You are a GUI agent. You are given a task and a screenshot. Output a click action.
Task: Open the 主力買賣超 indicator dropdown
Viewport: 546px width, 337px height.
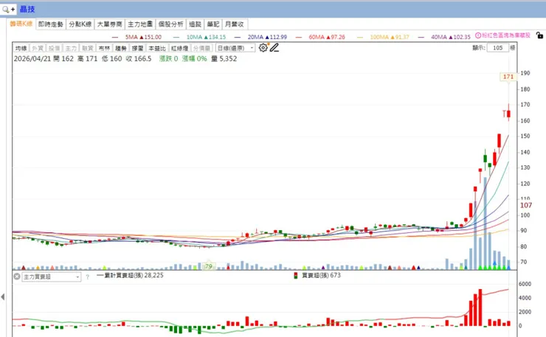(51, 277)
